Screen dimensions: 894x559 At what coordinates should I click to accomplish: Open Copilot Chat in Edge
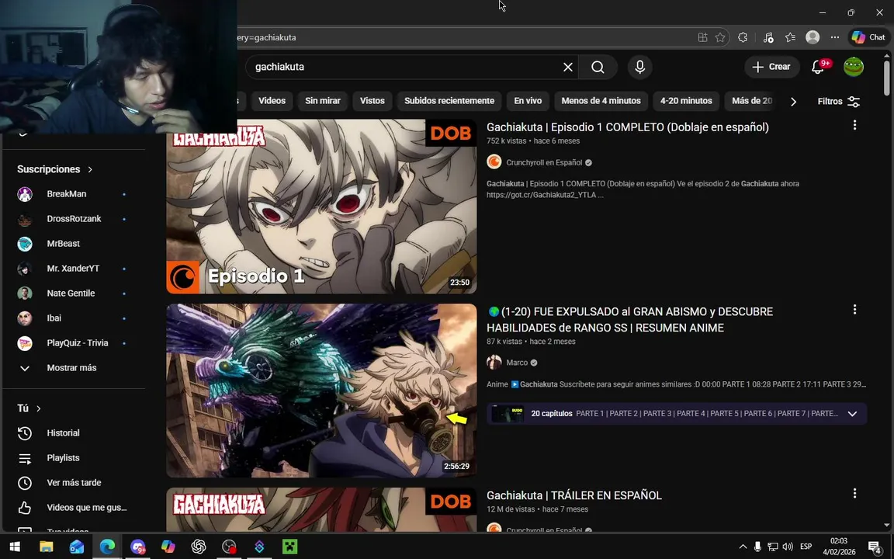869,37
